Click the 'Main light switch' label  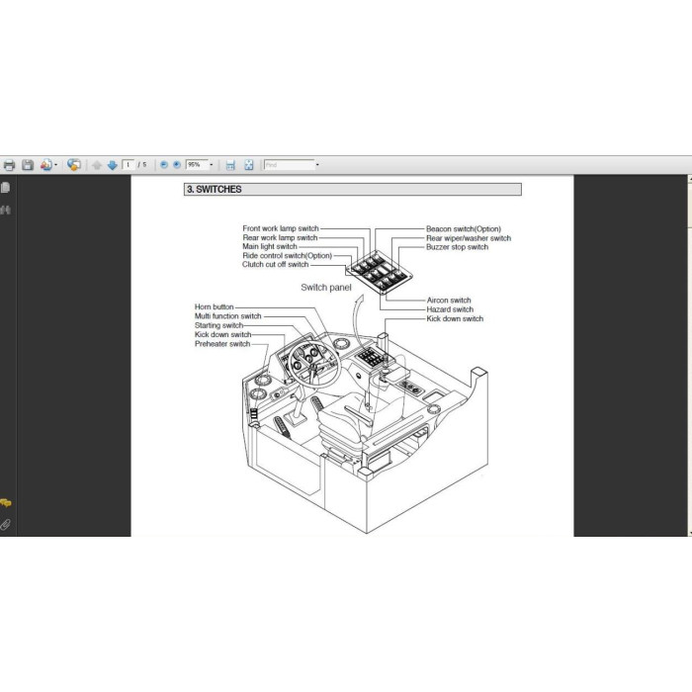tap(270, 246)
